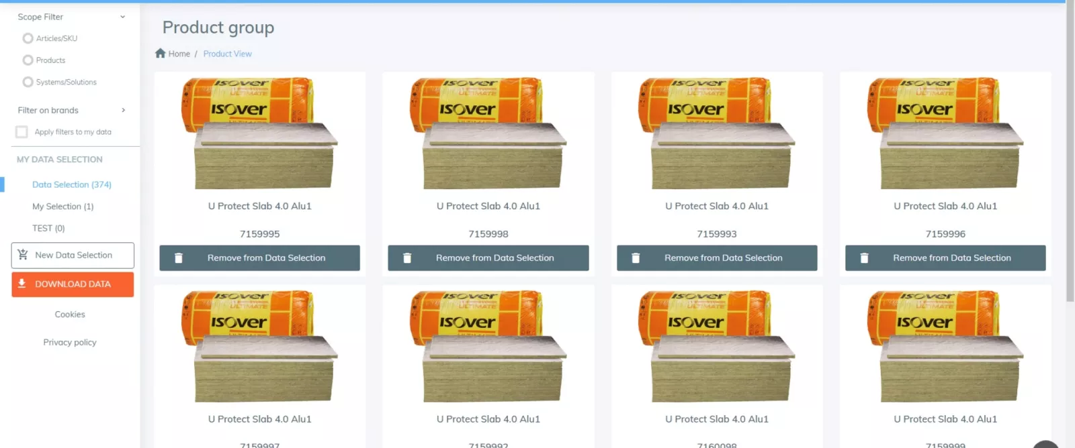
Task: Click article number 7159995 text
Action: point(260,234)
